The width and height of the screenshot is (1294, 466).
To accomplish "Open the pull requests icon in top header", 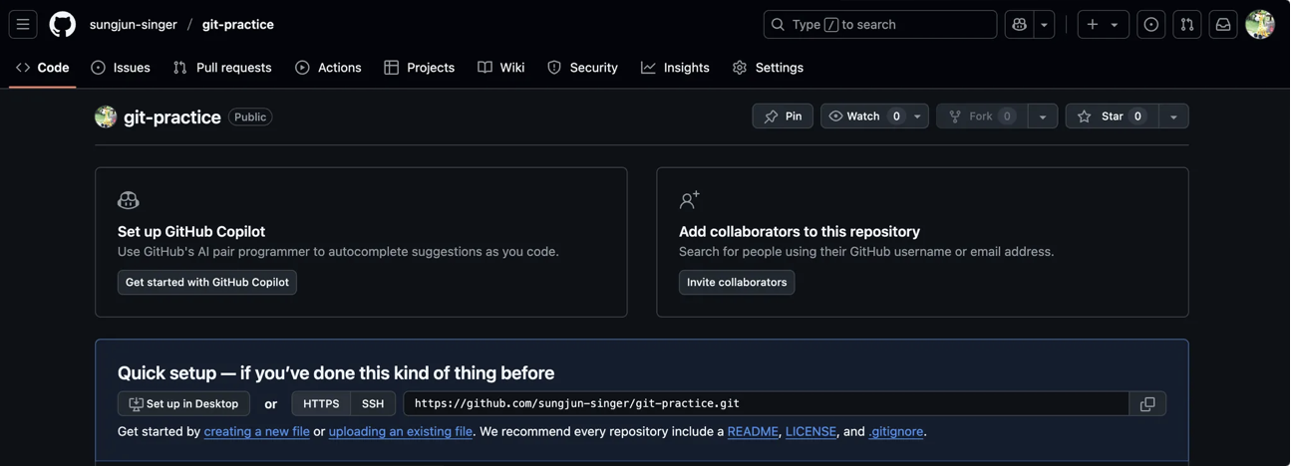I will [1187, 24].
